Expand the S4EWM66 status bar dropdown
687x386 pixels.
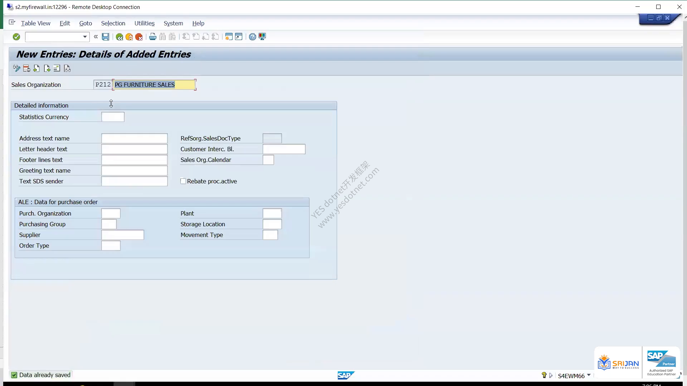589,375
